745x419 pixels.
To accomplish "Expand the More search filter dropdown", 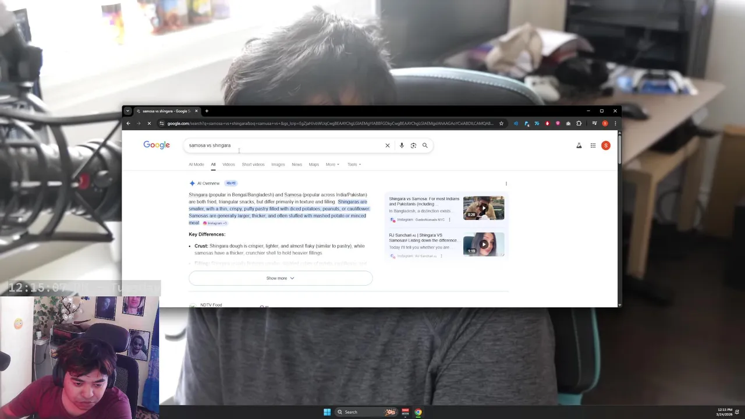I will click(332, 164).
